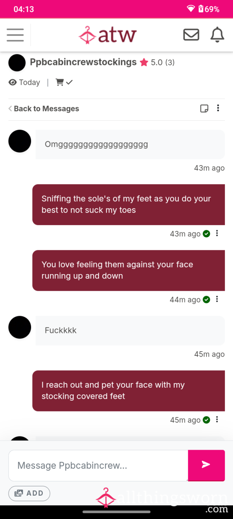Viewport: 233px width, 519px height.
Task: Tap the send arrow button
Action: pyautogui.click(x=206, y=465)
